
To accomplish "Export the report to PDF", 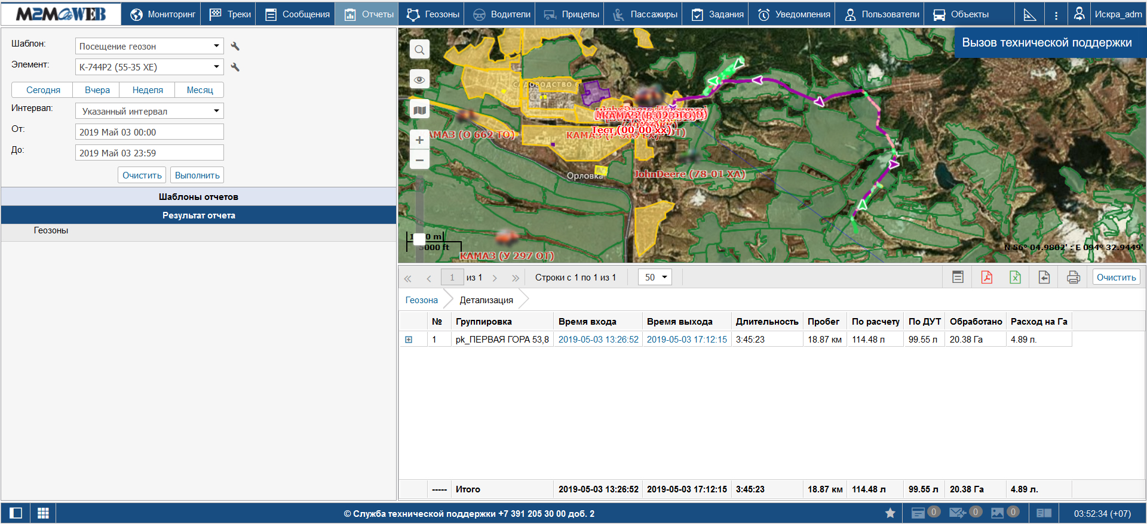I will pyautogui.click(x=986, y=278).
